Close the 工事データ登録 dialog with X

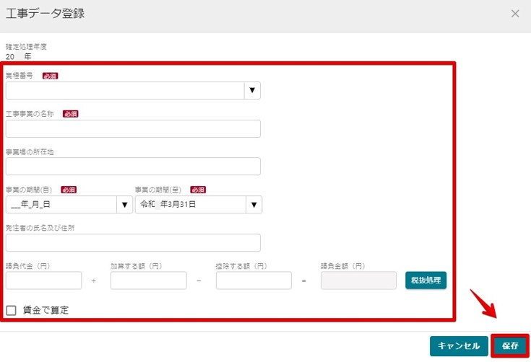(x=514, y=14)
